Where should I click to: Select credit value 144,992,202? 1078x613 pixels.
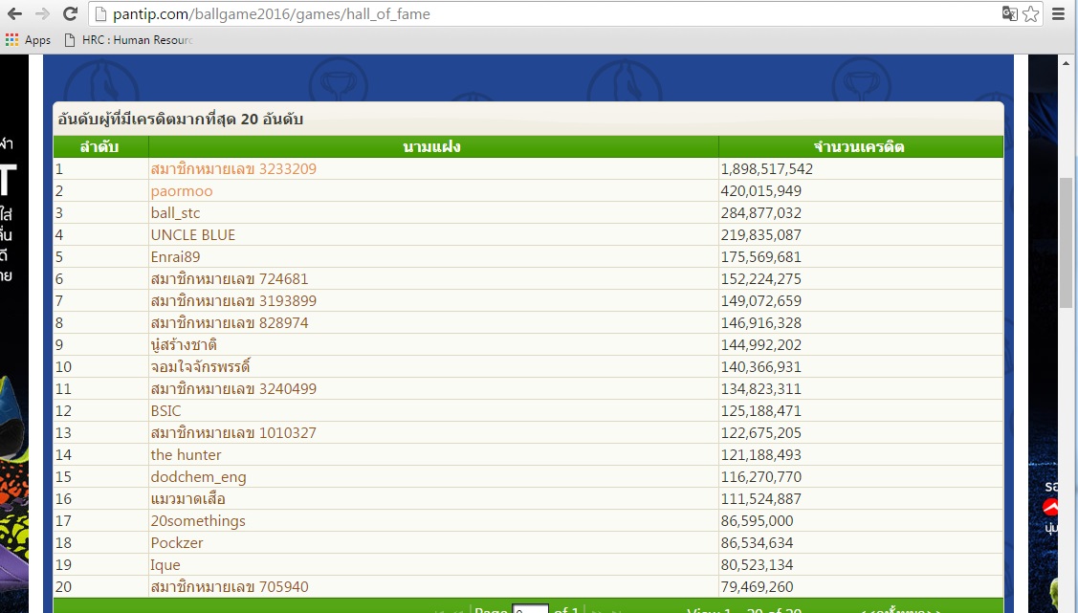(761, 345)
